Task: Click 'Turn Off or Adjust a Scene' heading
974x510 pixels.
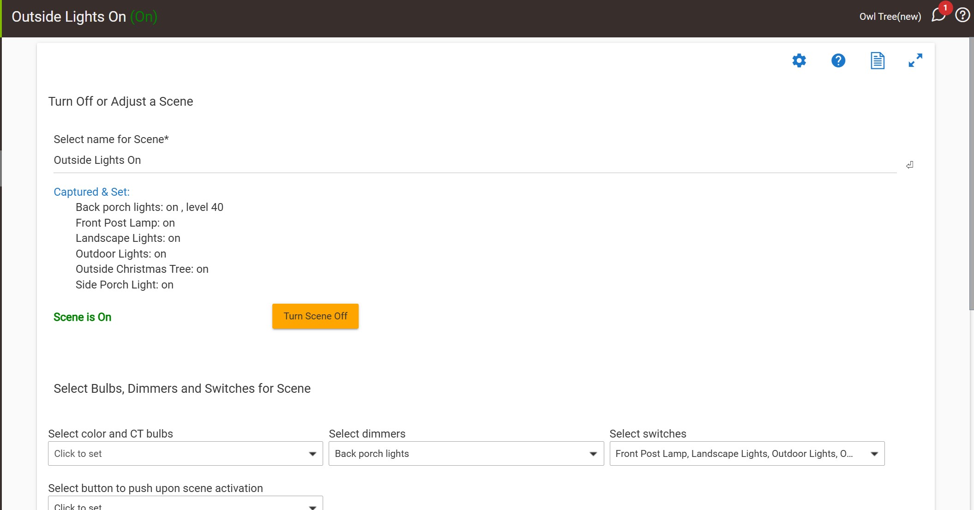Action: pos(120,102)
